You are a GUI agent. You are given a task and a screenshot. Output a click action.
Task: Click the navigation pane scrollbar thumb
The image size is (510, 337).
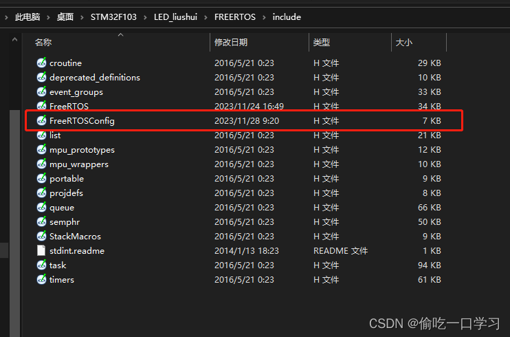pyautogui.click(x=14, y=224)
